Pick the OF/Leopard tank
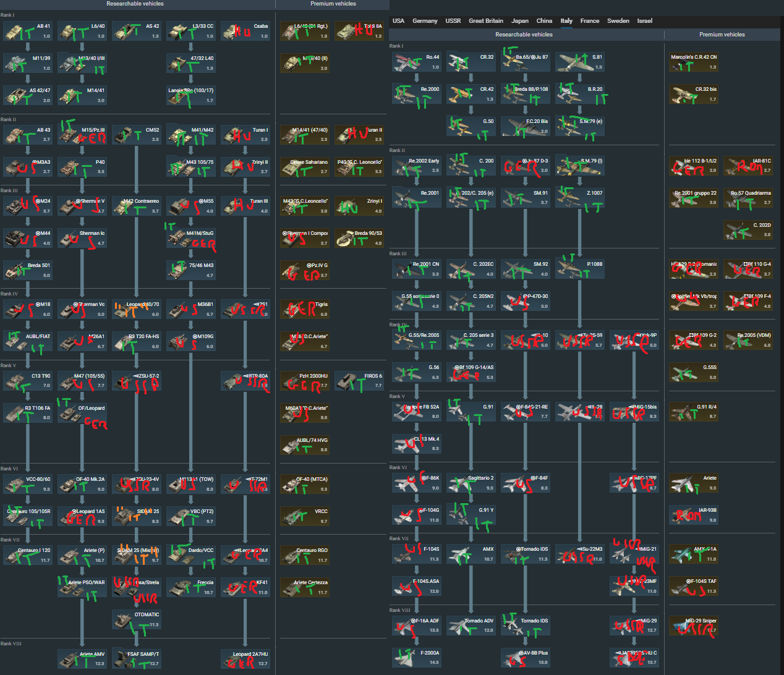 (82, 413)
